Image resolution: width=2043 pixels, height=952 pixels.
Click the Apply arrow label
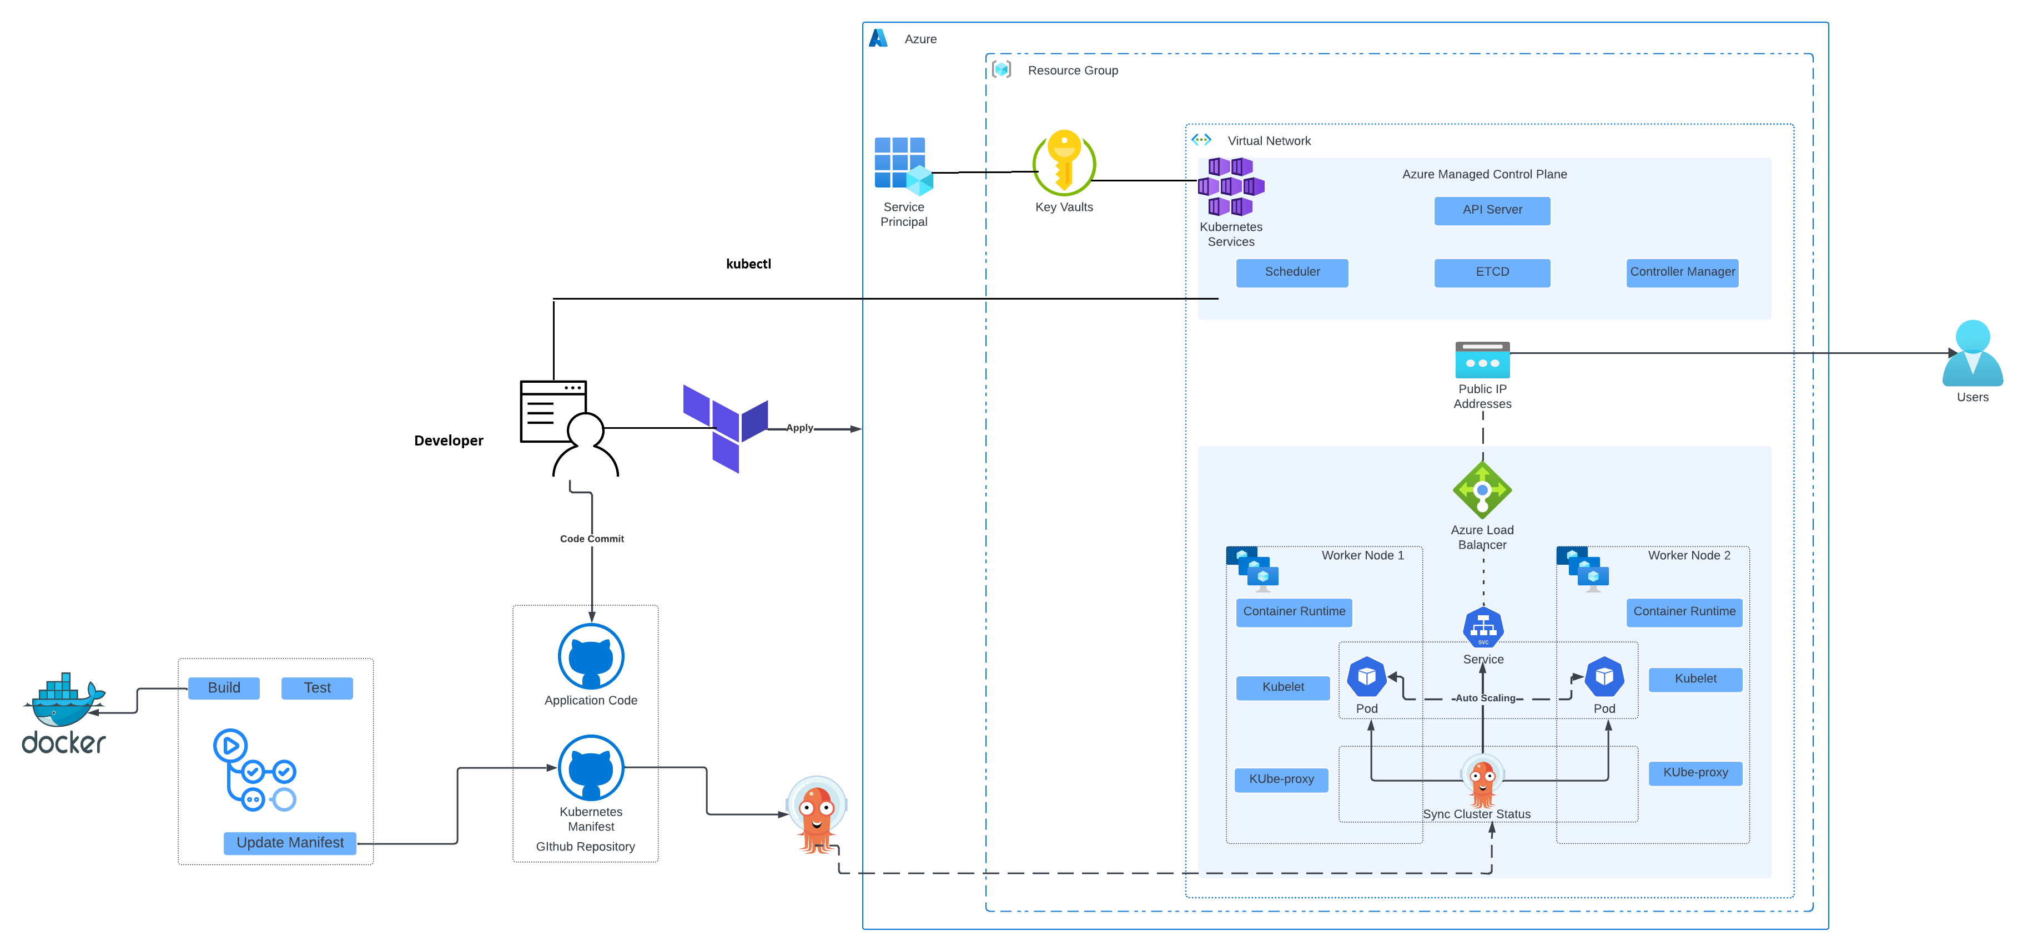pyautogui.click(x=799, y=427)
